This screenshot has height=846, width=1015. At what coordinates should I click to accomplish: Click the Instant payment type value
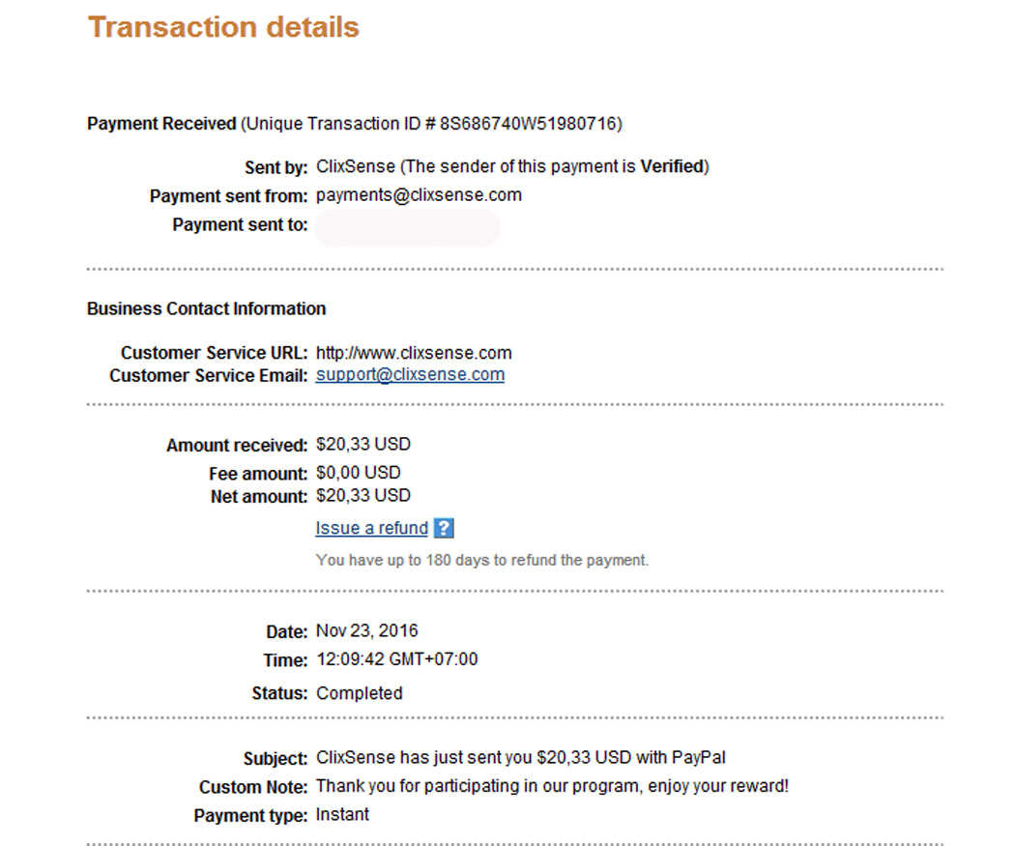[x=342, y=815]
